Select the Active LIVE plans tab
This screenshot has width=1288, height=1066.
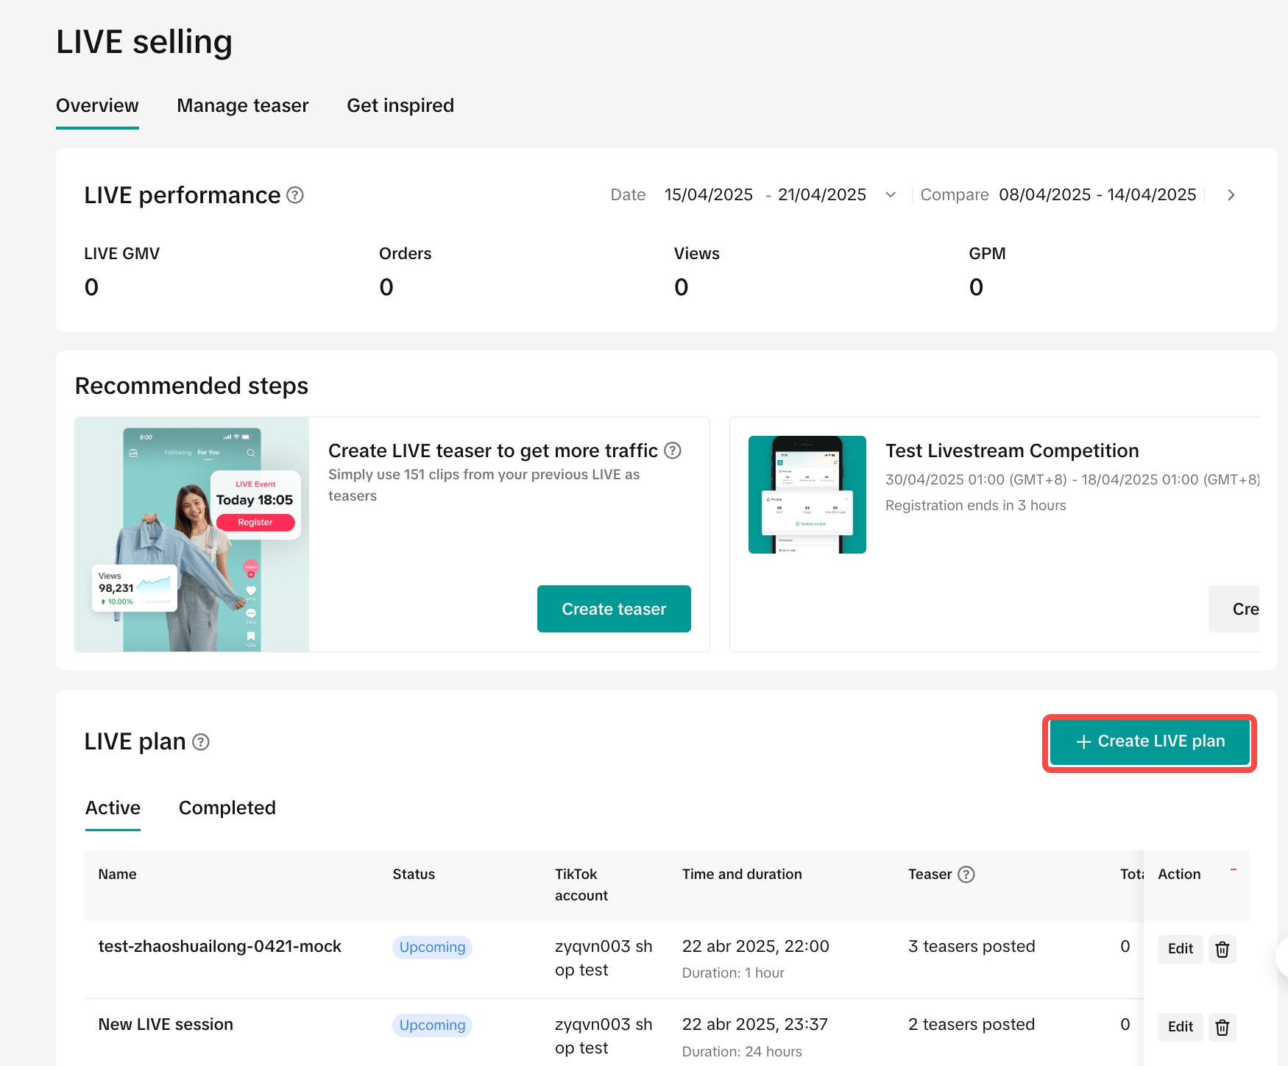pyautogui.click(x=113, y=808)
